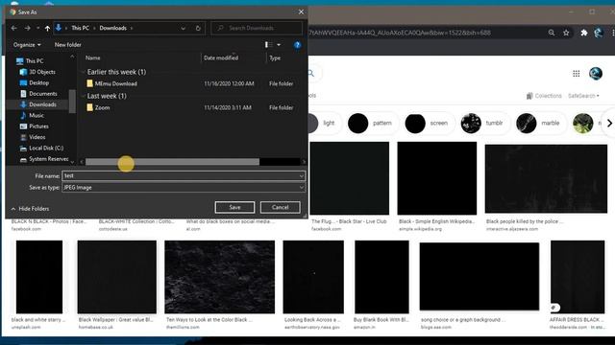Viewport: 615px width, 345px height.
Task: Open Black people killed by police image
Action: click(x=546, y=179)
